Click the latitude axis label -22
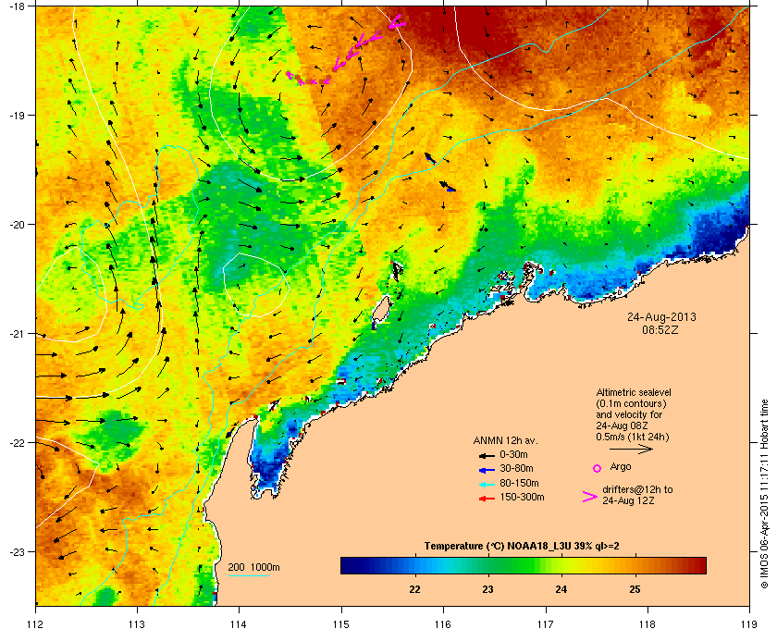The height and width of the screenshot is (629, 777). pos(17,442)
